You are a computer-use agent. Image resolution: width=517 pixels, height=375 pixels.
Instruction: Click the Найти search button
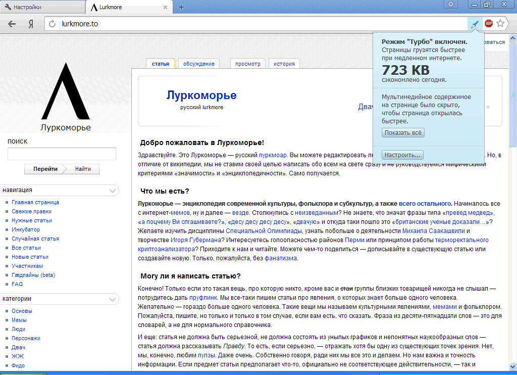(x=83, y=169)
